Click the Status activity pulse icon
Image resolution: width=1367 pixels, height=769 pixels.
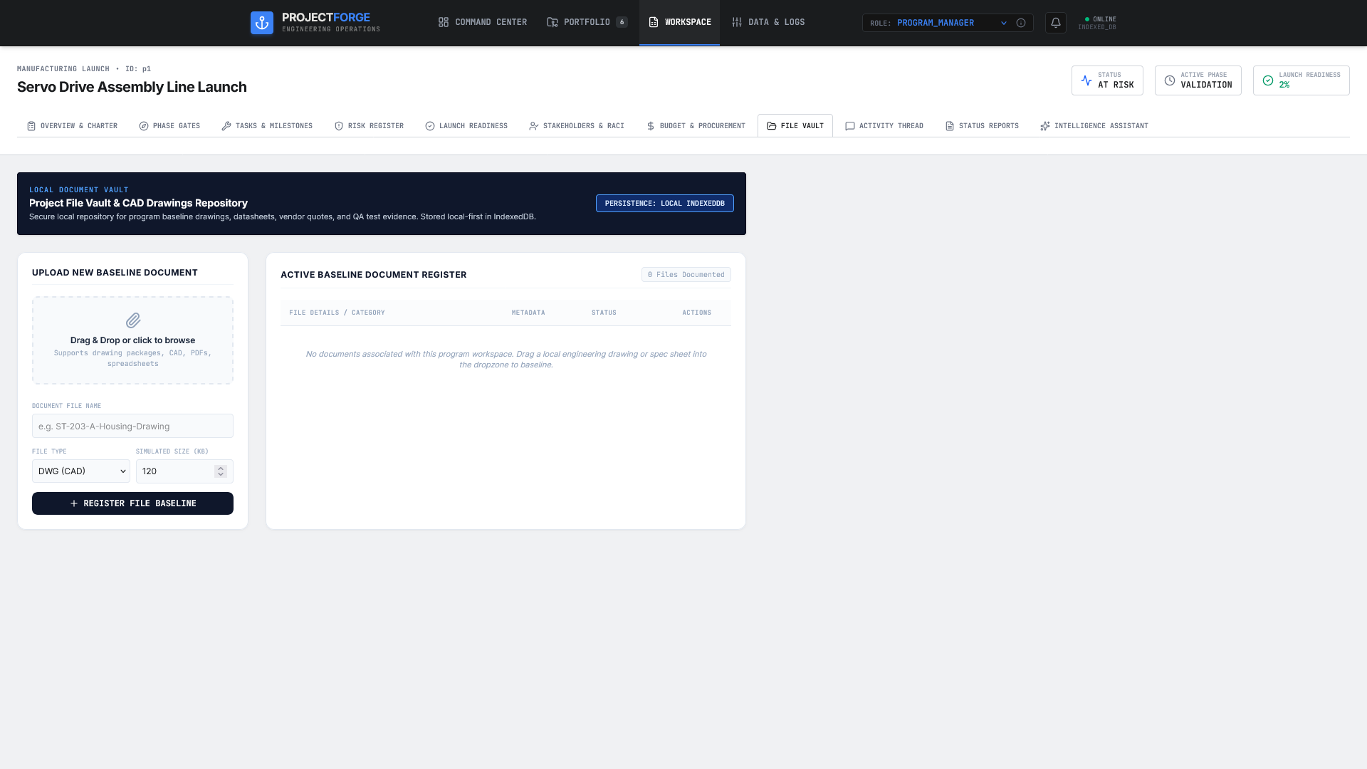(1086, 80)
